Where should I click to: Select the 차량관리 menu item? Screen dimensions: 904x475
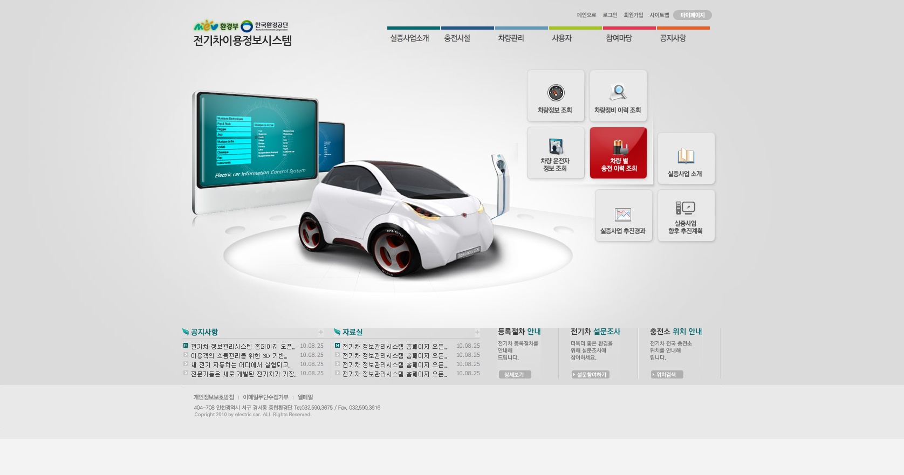(511, 38)
